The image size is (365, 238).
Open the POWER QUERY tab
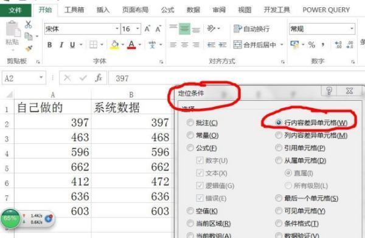[x=326, y=10]
